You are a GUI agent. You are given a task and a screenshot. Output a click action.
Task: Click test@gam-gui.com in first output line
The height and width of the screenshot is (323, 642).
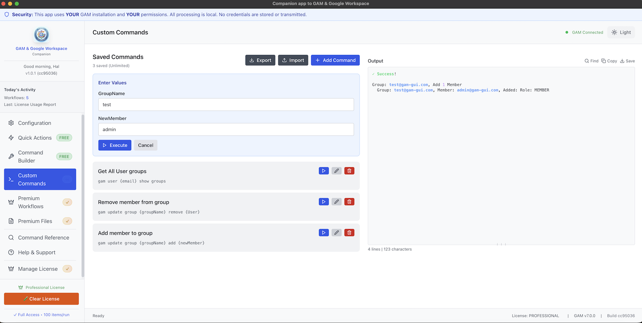(x=408, y=85)
